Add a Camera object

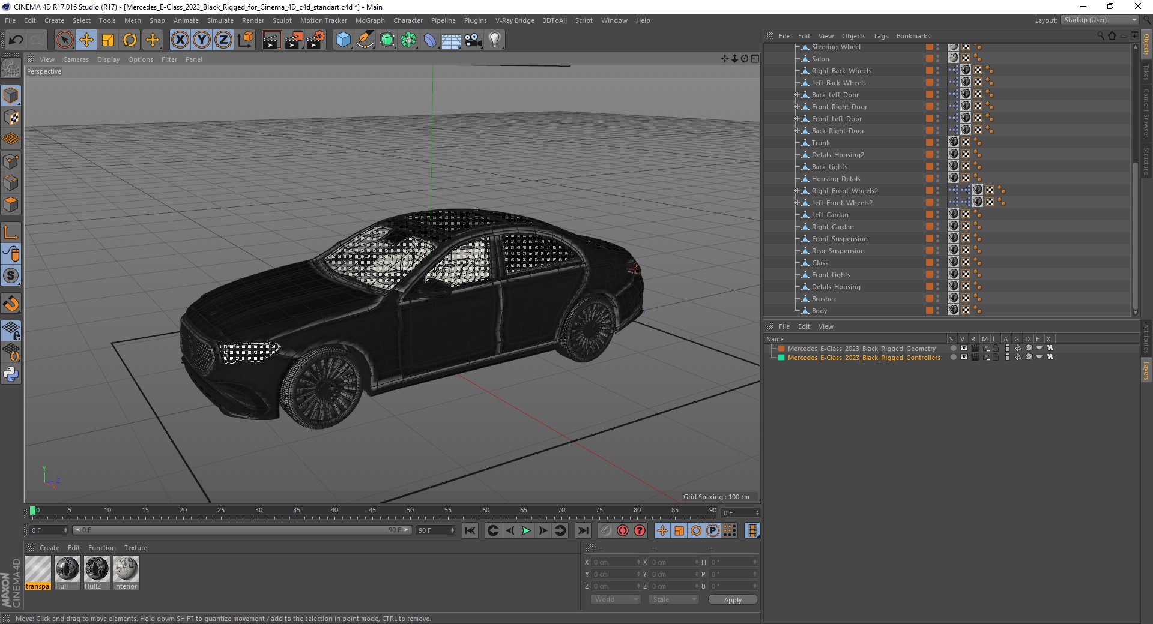(473, 40)
